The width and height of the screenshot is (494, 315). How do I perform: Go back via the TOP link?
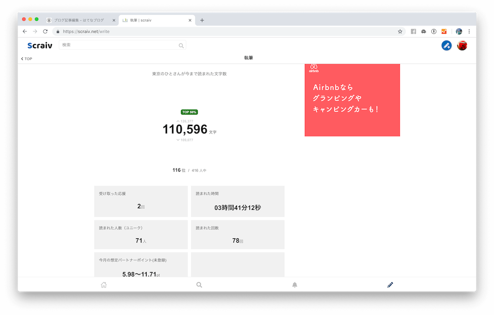pyautogui.click(x=27, y=58)
